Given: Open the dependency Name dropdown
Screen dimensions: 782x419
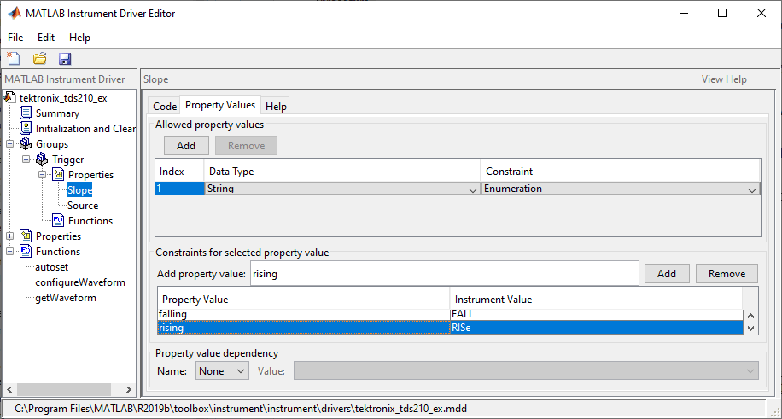Looking at the screenshot, I should (x=241, y=371).
